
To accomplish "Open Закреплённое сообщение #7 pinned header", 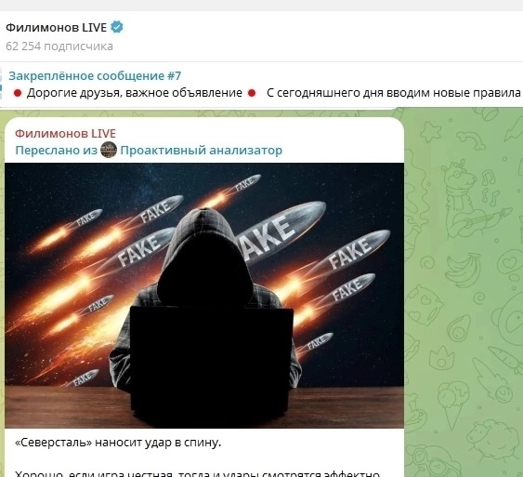I will (x=95, y=75).
